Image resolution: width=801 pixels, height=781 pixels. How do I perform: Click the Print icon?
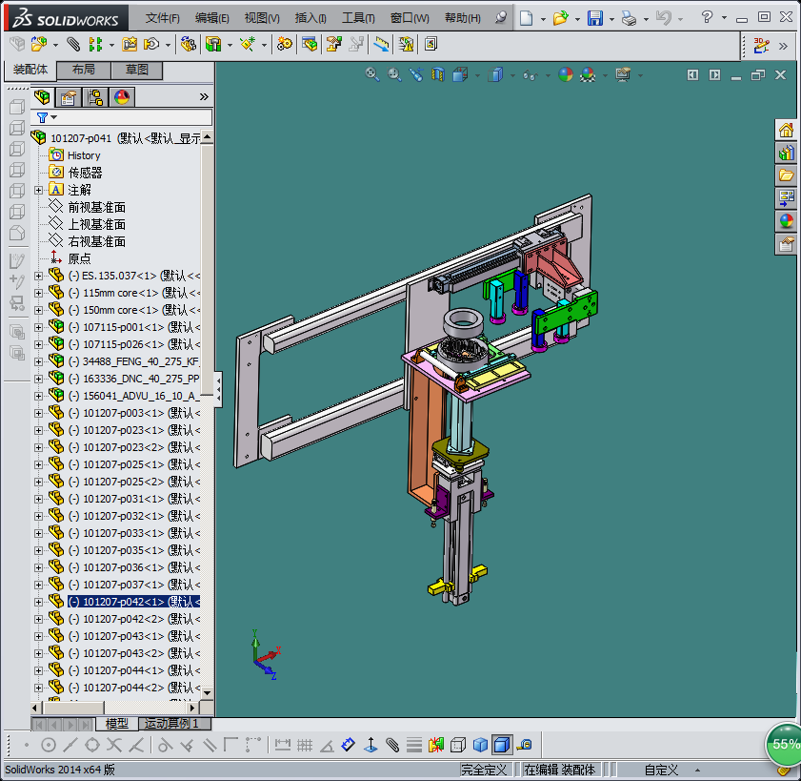(628, 18)
